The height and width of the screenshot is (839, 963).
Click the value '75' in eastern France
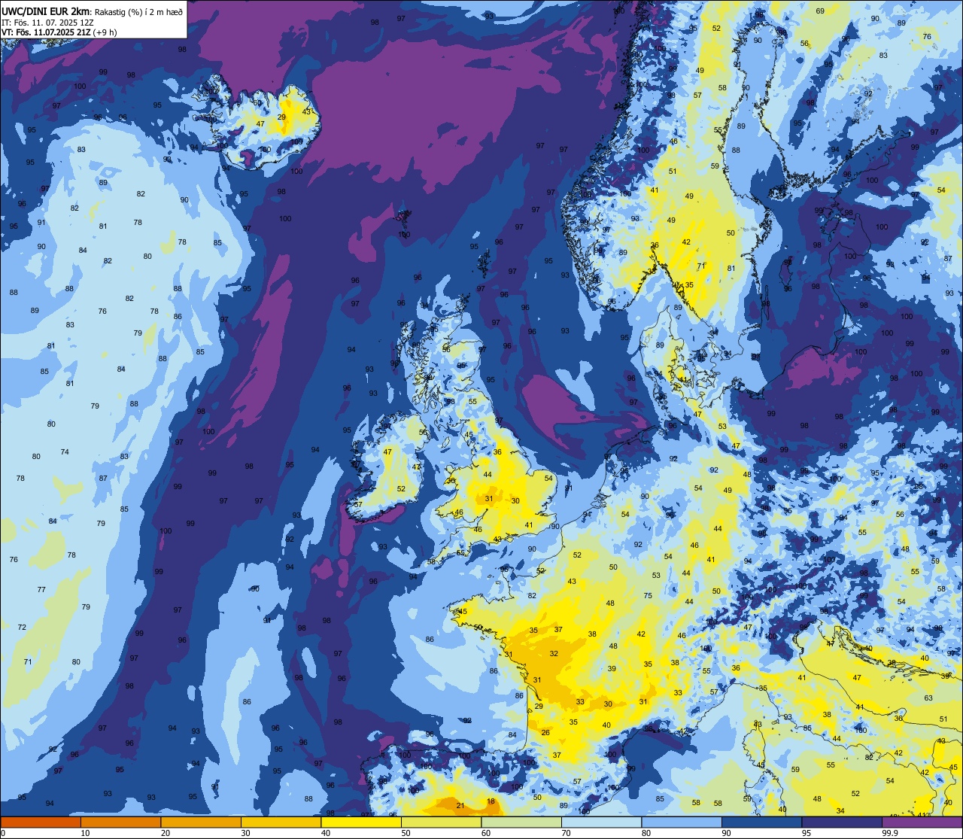(648, 595)
